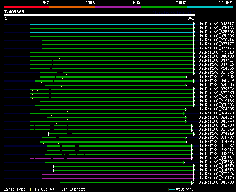
Task: Select UniRef100_B3TDK6 label
Action: [216, 73]
